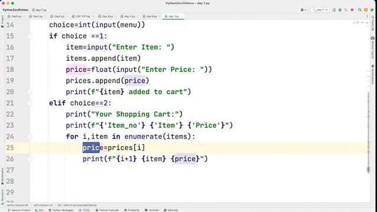The height and width of the screenshot is (212, 377).
Task: Open the Run tool window
Action: [x=39, y=210]
